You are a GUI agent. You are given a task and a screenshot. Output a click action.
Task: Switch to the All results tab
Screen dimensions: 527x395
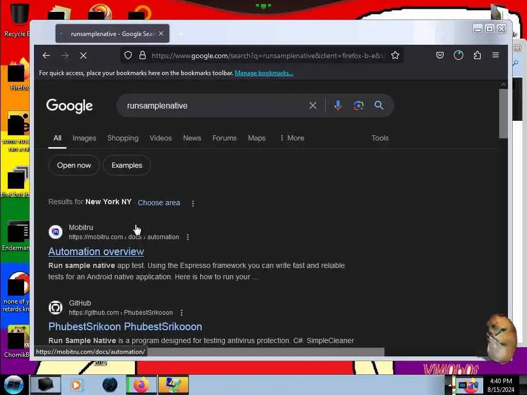point(58,138)
